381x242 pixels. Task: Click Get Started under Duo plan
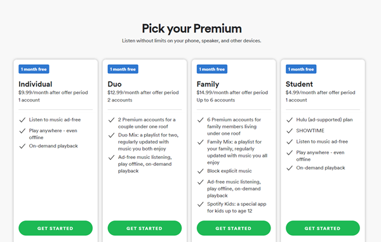pyautogui.click(x=145, y=228)
